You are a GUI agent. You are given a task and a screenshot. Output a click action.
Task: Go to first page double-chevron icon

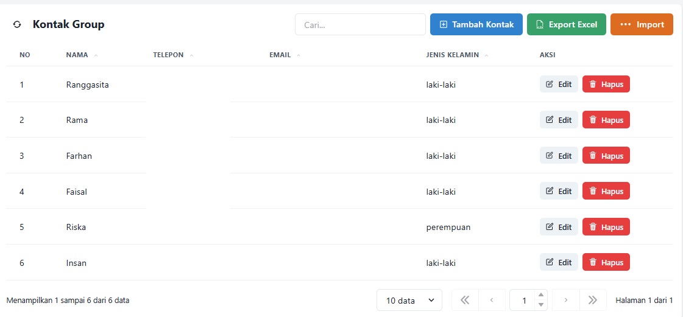click(x=465, y=300)
